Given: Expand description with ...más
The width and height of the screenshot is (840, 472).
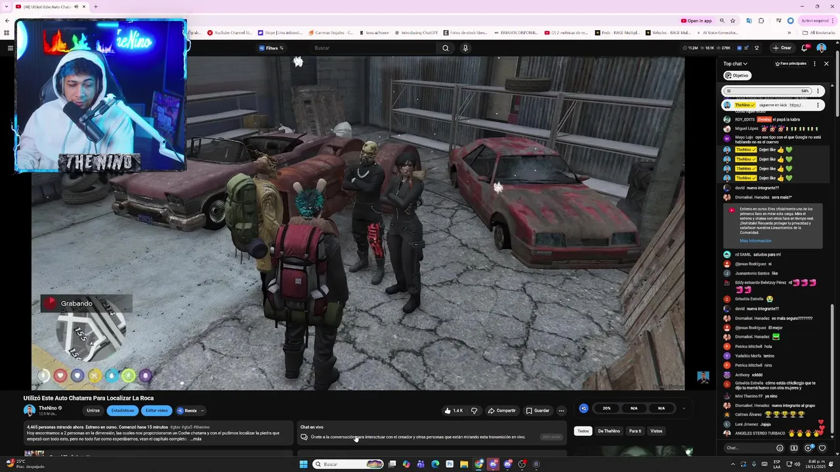Looking at the screenshot, I should [x=196, y=439].
